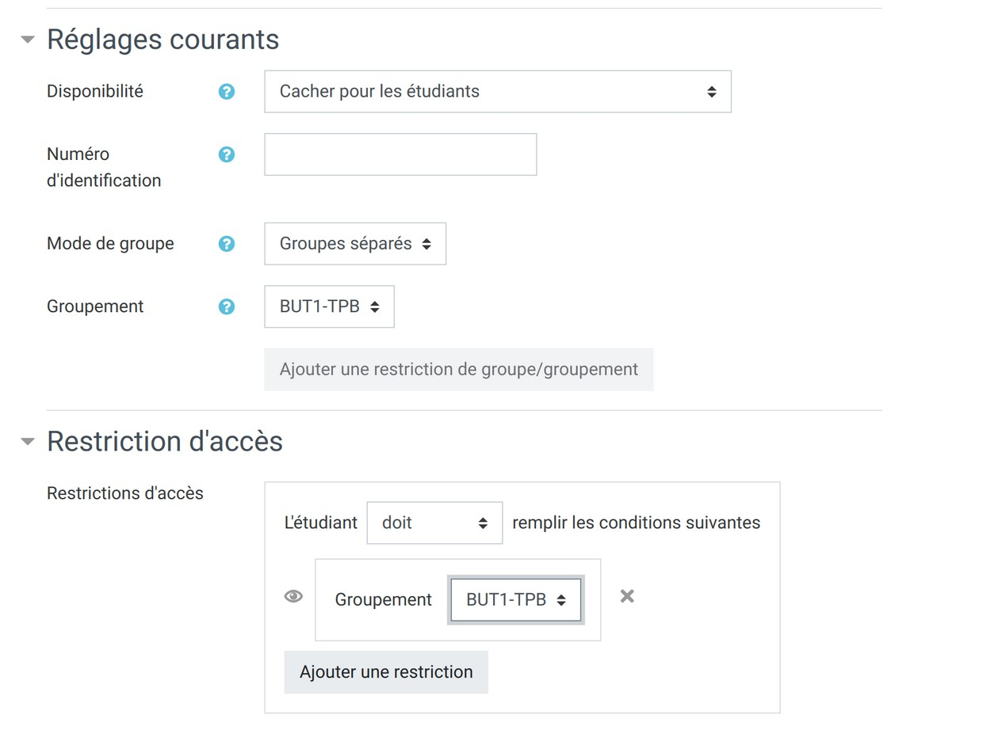Image resolution: width=983 pixels, height=730 pixels.
Task: Toggle eye visibility for Groupement restriction
Action: click(293, 596)
